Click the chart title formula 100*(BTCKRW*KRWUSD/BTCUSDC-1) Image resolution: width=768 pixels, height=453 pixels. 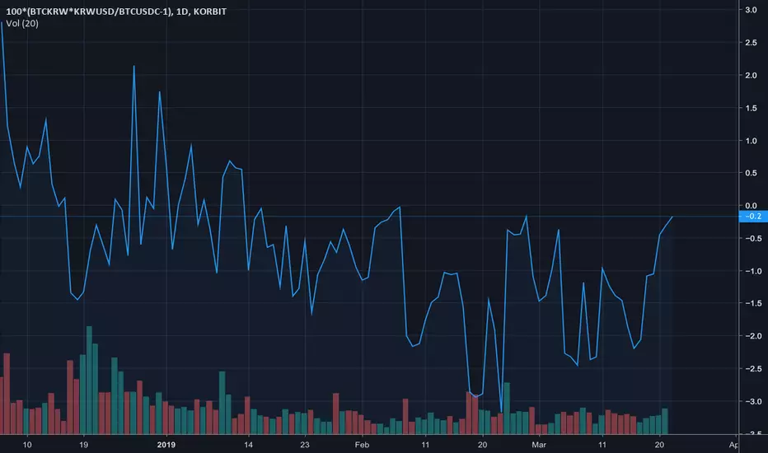(89, 12)
